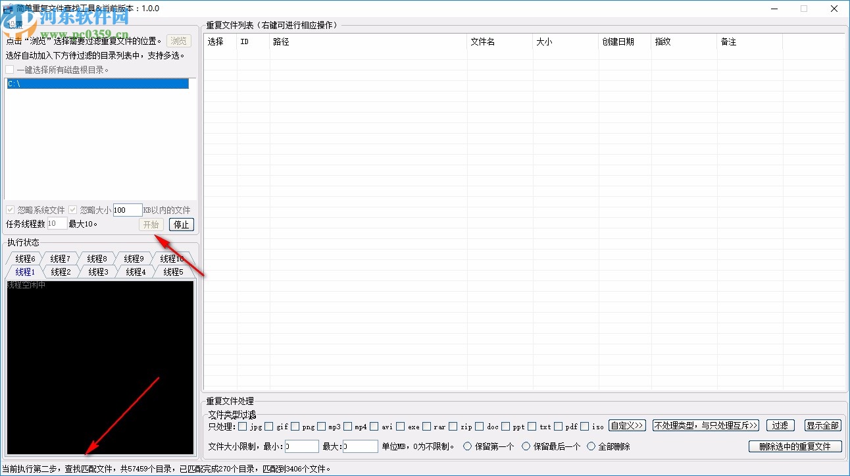This screenshot has height=476, width=850.
Task: Check the pdf file type filter
Action: pos(559,427)
